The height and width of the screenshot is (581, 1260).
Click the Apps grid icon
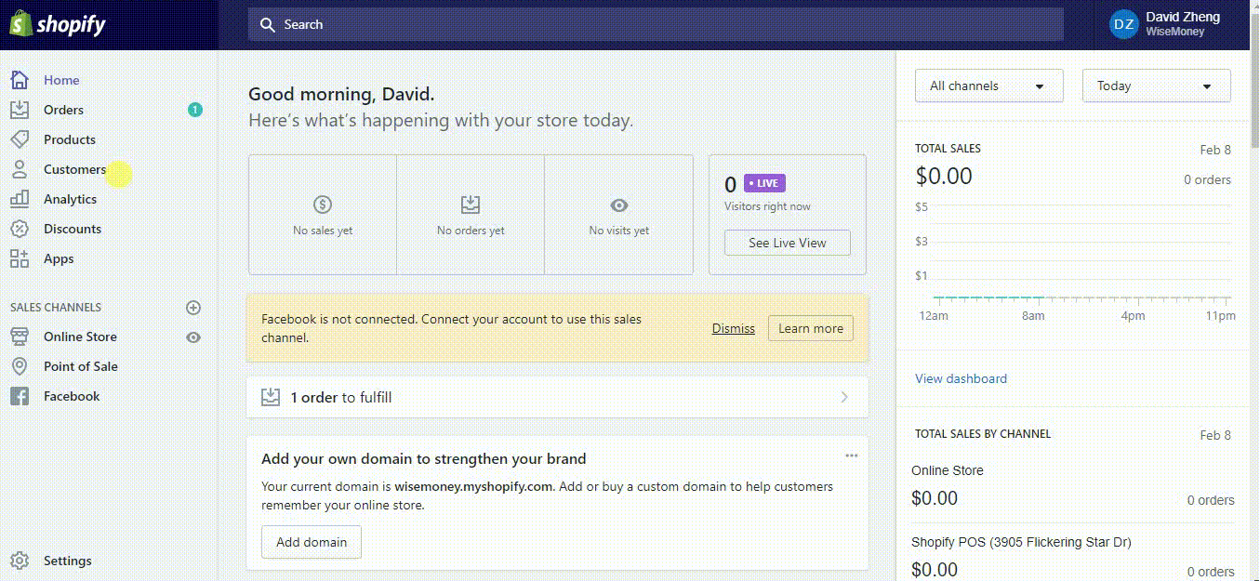pos(20,258)
